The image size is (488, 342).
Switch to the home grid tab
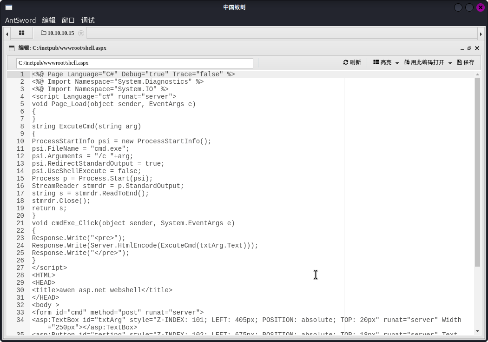coord(21,33)
